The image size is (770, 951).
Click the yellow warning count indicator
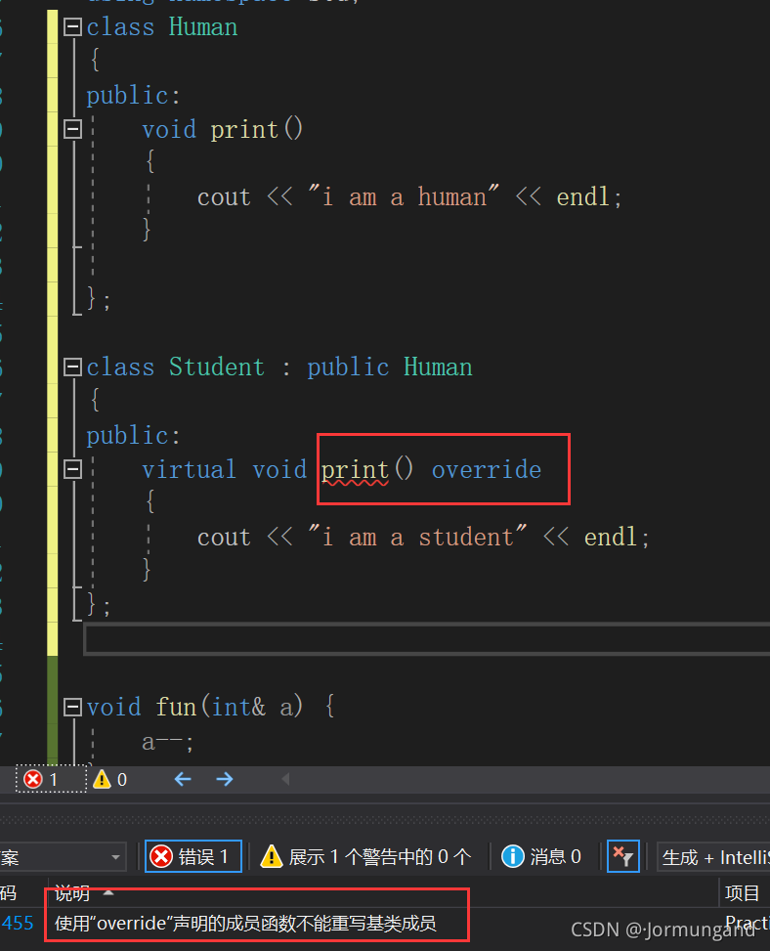click(x=110, y=779)
